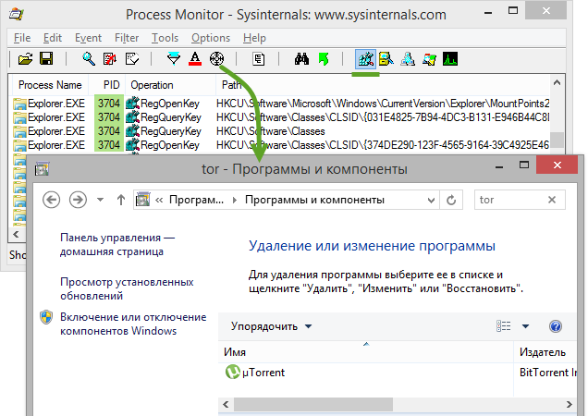Click the horizontal scrollbar thumb in programs list
588x416 pixels.
313,404
